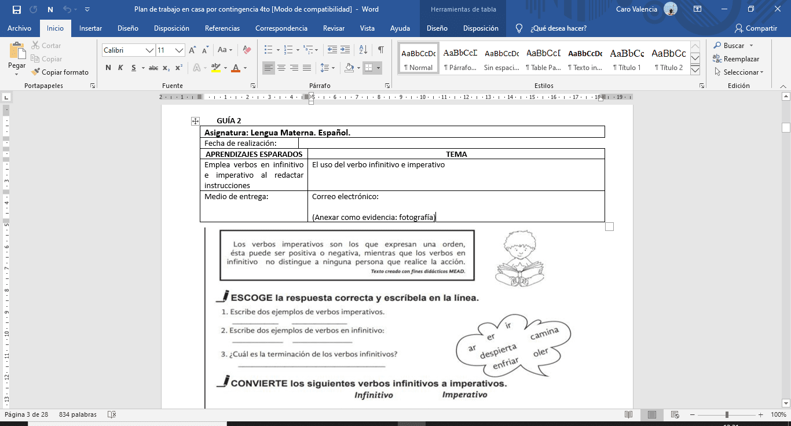The width and height of the screenshot is (791, 426).
Task: Toggle center paragraph alignment
Action: click(x=281, y=68)
